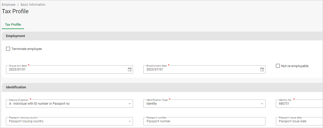323x128 pixels.
Task: Click the Terminate employee label text
Action: pos(26,49)
